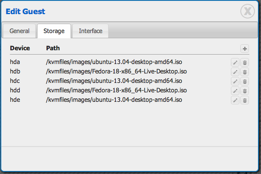261x174 pixels.
Task: Trash the hdc storage device
Action: click(x=245, y=81)
